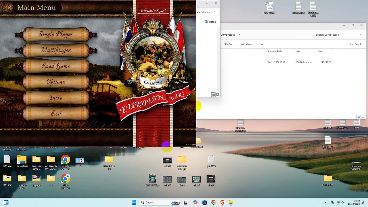The width and height of the screenshot is (368, 207).
Task: Click the Exit scroll button
Action: 56,114
